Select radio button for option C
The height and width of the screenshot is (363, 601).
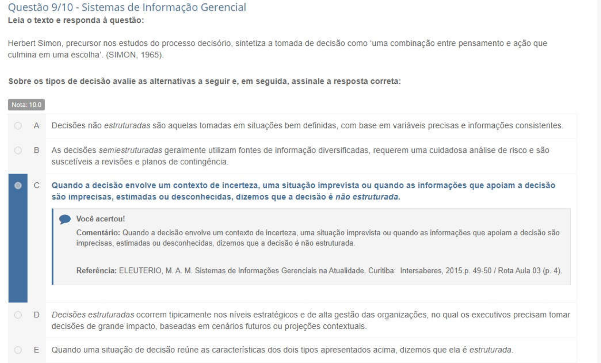18,185
